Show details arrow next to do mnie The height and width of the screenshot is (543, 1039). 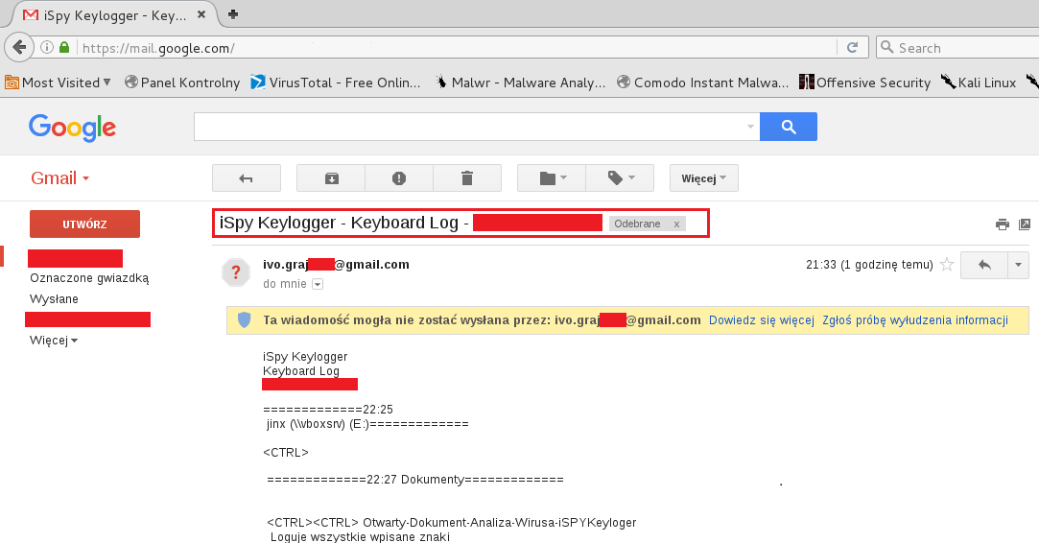(x=318, y=284)
